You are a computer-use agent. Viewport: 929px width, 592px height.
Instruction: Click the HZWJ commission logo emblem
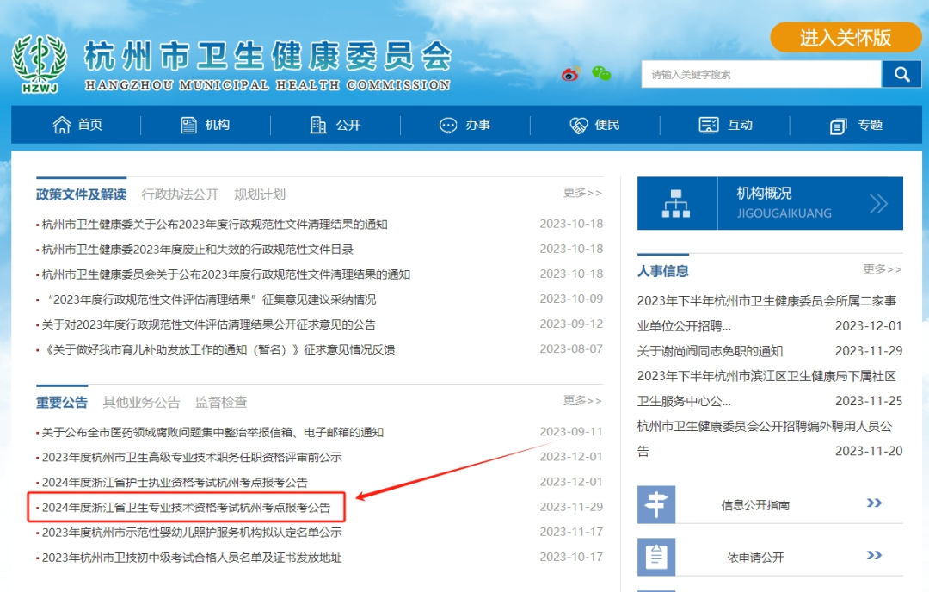pyautogui.click(x=40, y=64)
